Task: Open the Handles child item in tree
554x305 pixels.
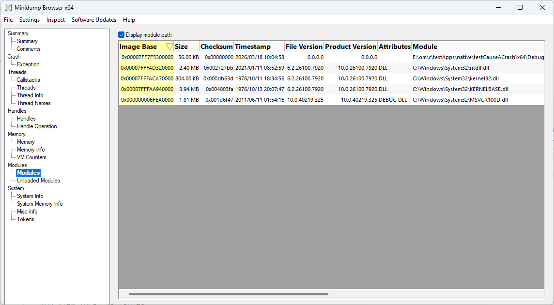Action: pyautogui.click(x=27, y=119)
